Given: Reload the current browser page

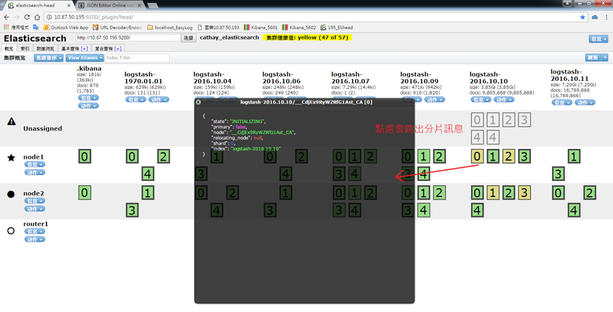Looking at the screenshot, I should [x=27, y=17].
